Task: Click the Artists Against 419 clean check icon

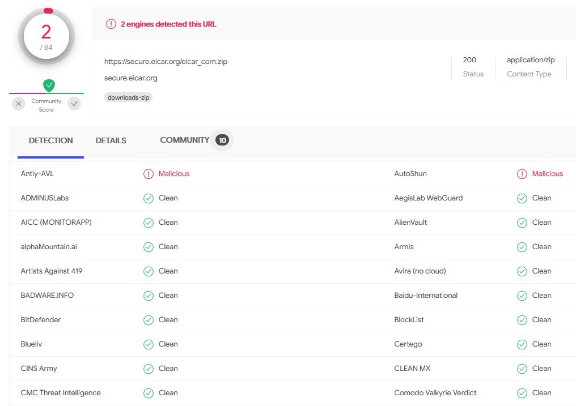Action: (149, 271)
